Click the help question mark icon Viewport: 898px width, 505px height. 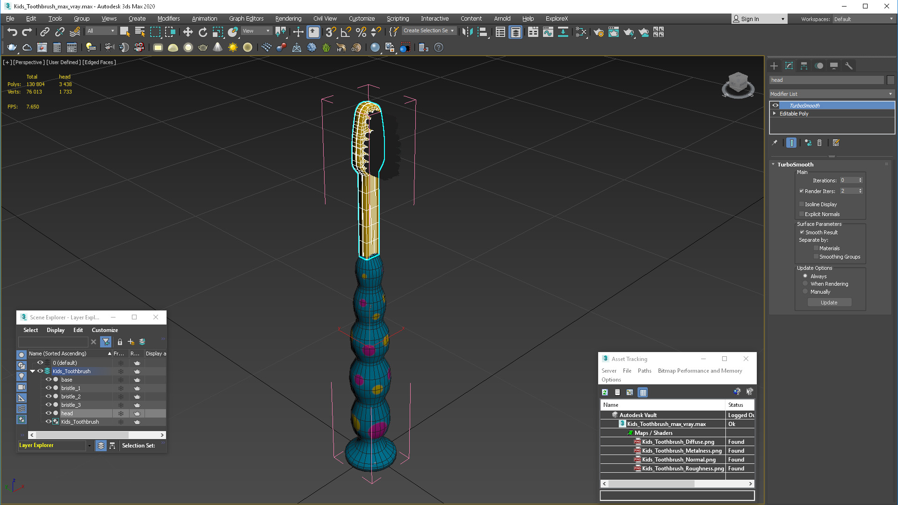[x=438, y=47]
